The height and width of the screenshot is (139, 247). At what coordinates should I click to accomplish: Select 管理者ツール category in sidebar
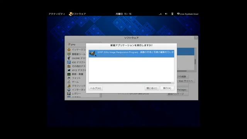tap(76, 54)
